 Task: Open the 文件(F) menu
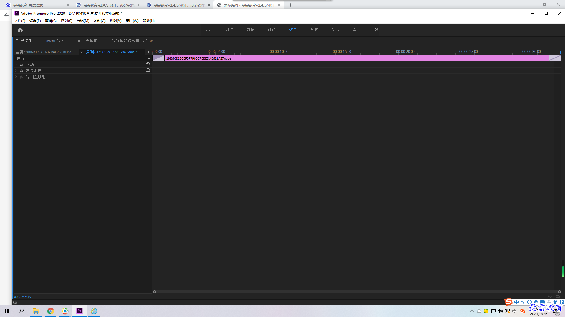tap(20, 21)
